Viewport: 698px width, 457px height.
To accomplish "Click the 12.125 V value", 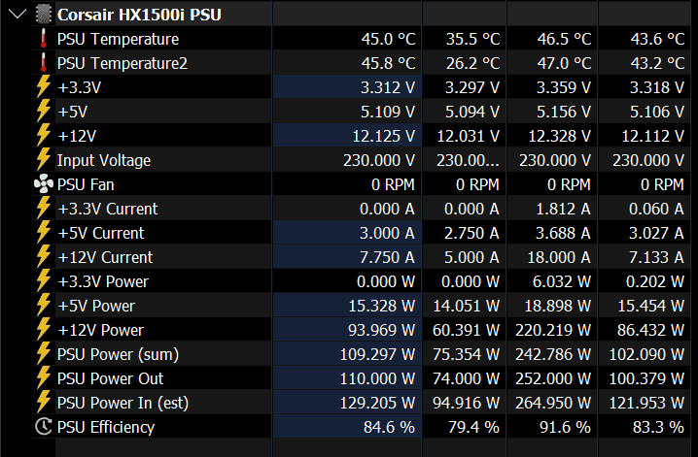I will tap(384, 136).
